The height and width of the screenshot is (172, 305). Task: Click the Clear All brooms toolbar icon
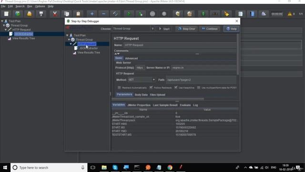[x=190, y=14]
